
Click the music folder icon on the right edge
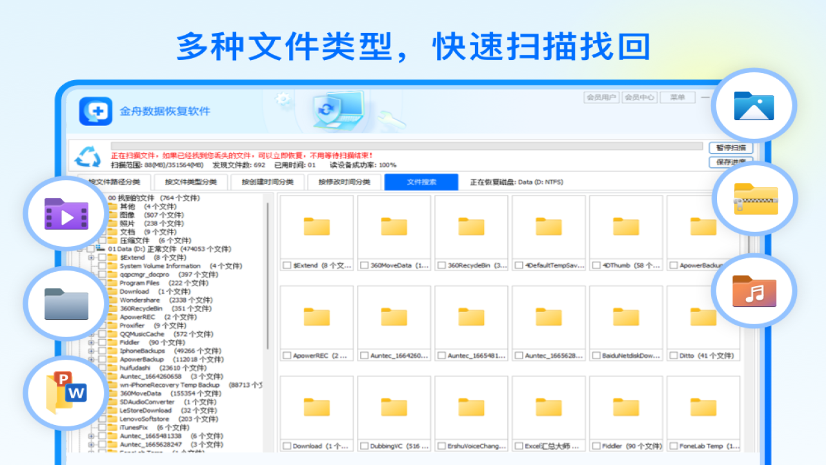(754, 291)
